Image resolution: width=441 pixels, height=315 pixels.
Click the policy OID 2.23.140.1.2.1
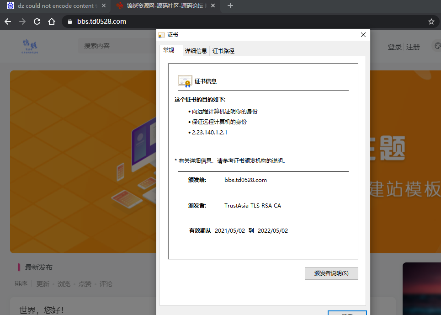(209, 133)
